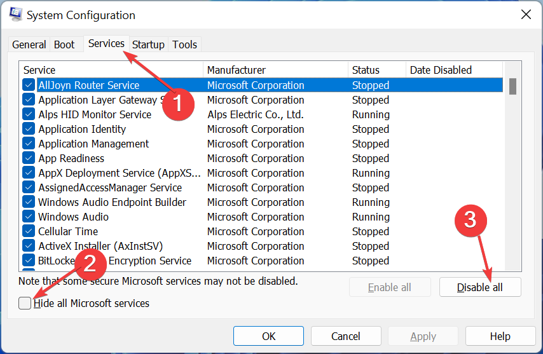Open the Tools tab
543x354 pixels.
coord(184,44)
